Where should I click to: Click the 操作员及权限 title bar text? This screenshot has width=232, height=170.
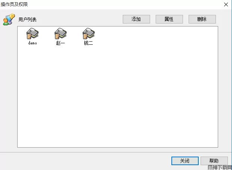pos(14,4)
